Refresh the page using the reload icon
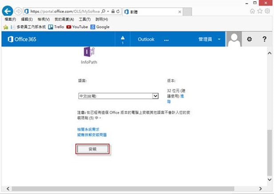The height and width of the screenshot is (194, 274). click(116, 11)
